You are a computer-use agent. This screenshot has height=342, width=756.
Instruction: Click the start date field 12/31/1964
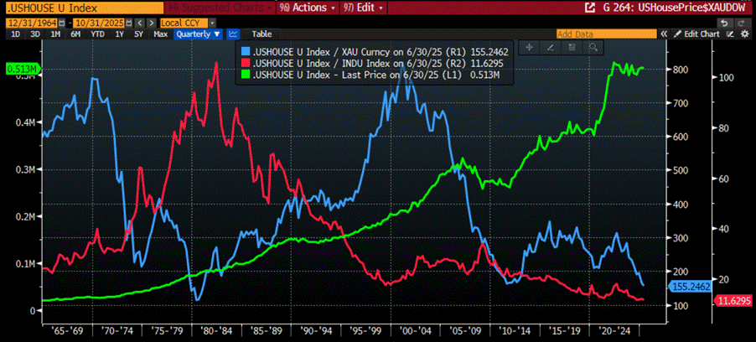click(32, 23)
